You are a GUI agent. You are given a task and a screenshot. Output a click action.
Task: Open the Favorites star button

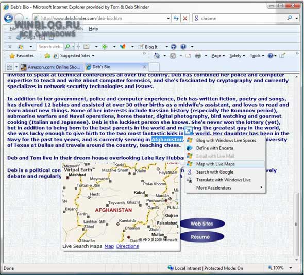[x=22, y=56]
